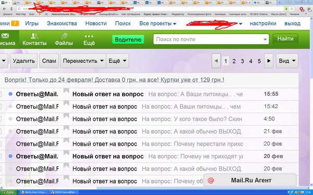This screenshot has height=195, width=313.
Task: Open the Модератор bookmark
Action: [178, 14]
